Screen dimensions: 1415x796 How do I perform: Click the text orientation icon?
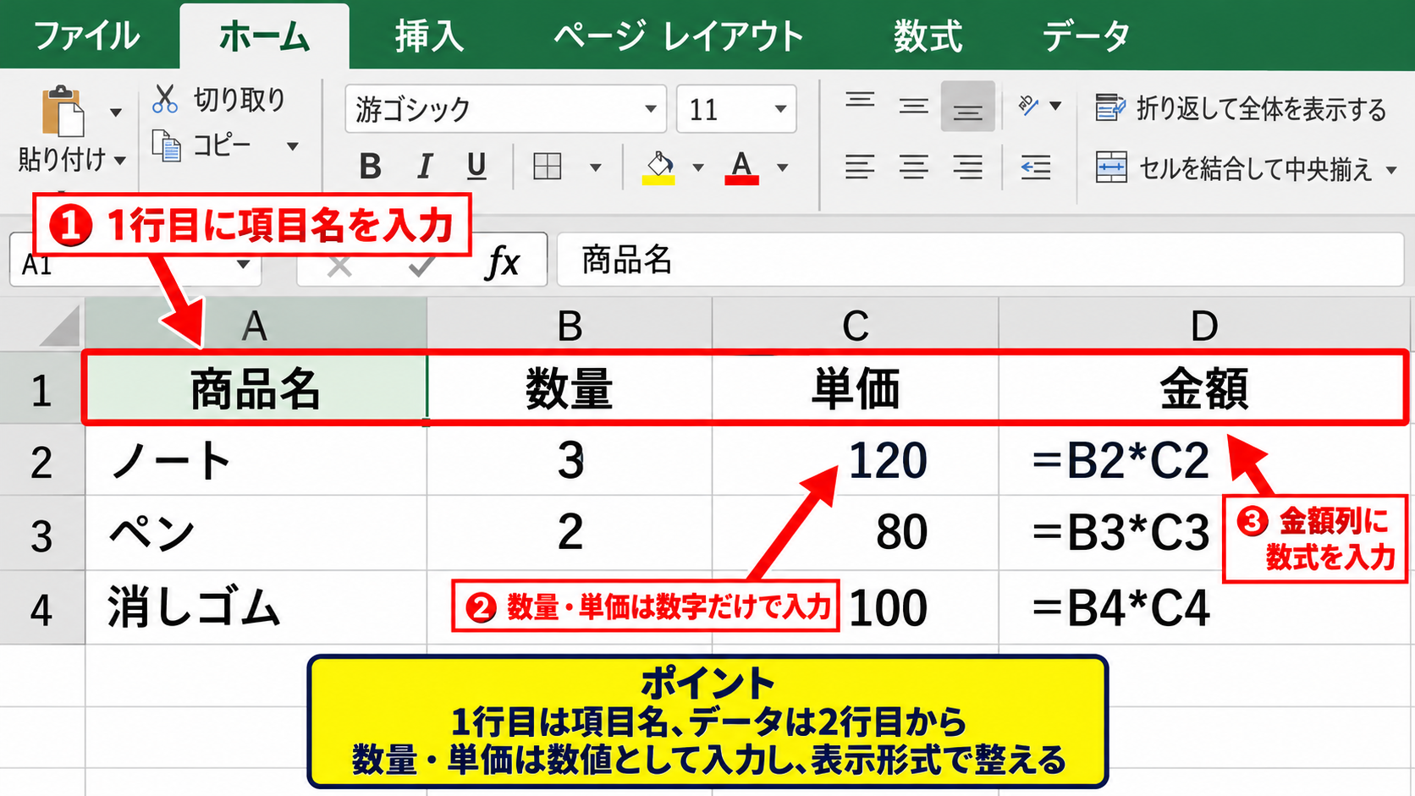tap(1029, 106)
